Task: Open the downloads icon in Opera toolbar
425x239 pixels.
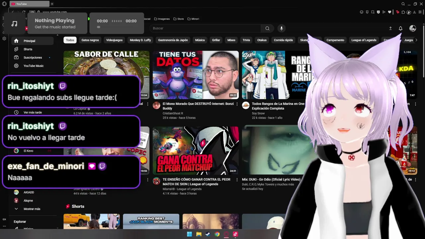Action: coord(415,12)
